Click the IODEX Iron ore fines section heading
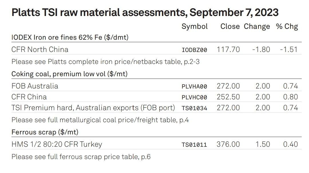The width and height of the screenshot is (309, 173). coord(70,37)
